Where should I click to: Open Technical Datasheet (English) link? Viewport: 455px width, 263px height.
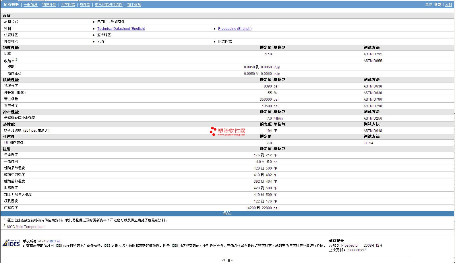coord(121,29)
